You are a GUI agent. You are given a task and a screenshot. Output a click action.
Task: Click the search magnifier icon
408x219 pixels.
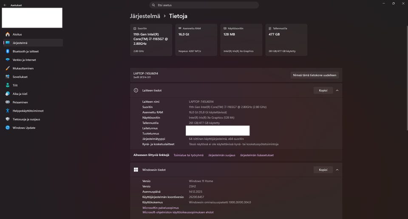(x=153, y=5)
